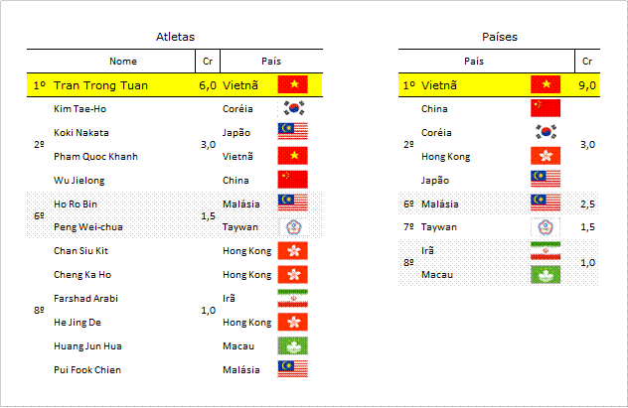Click the Iran flag beside Farshad Arabi
This screenshot has width=628, height=408.
click(293, 298)
